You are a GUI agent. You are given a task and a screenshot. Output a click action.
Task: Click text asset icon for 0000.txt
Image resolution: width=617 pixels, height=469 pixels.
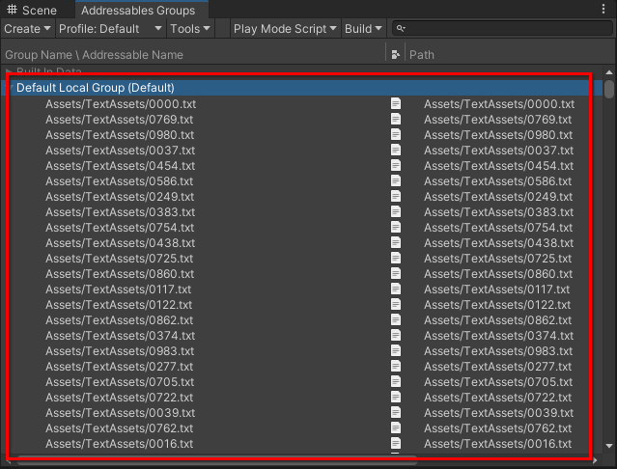(x=396, y=103)
